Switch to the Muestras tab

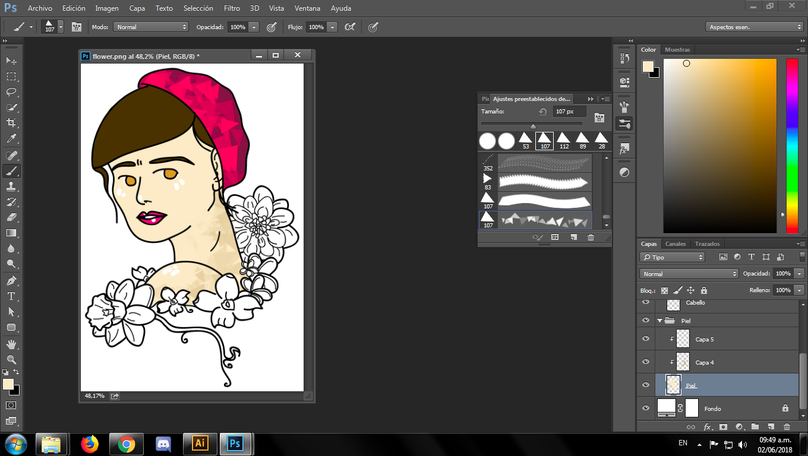677,50
